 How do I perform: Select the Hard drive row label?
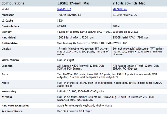pos(9,38)
